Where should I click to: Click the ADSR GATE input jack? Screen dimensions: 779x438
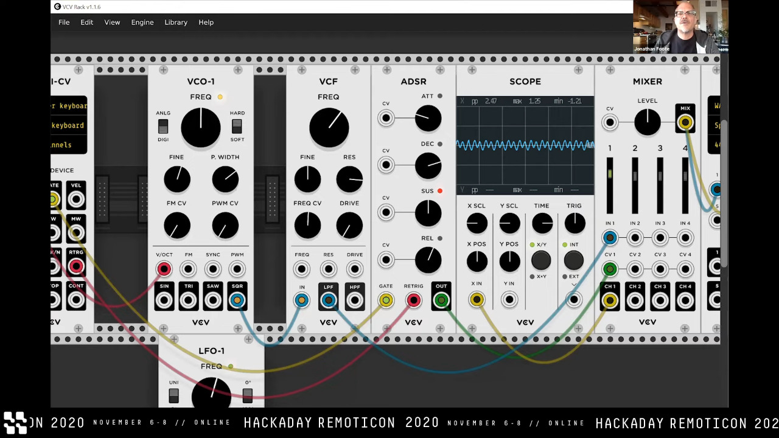tap(386, 300)
